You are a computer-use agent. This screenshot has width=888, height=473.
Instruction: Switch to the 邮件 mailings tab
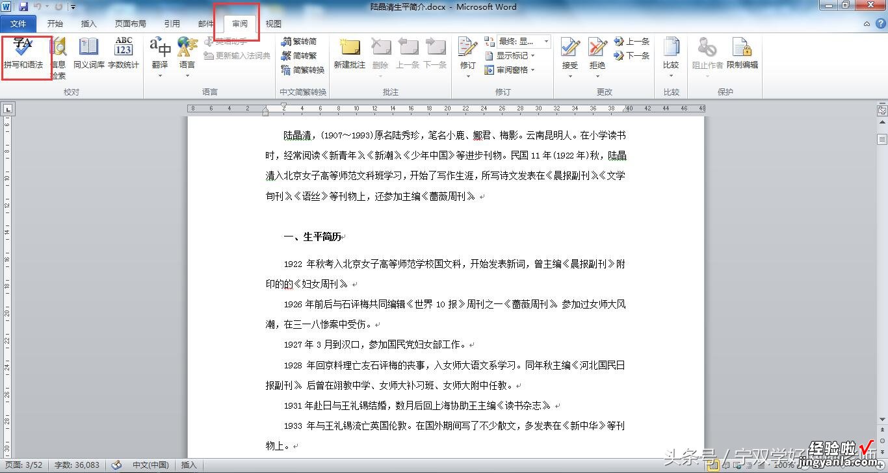pyautogui.click(x=206, y=23)
